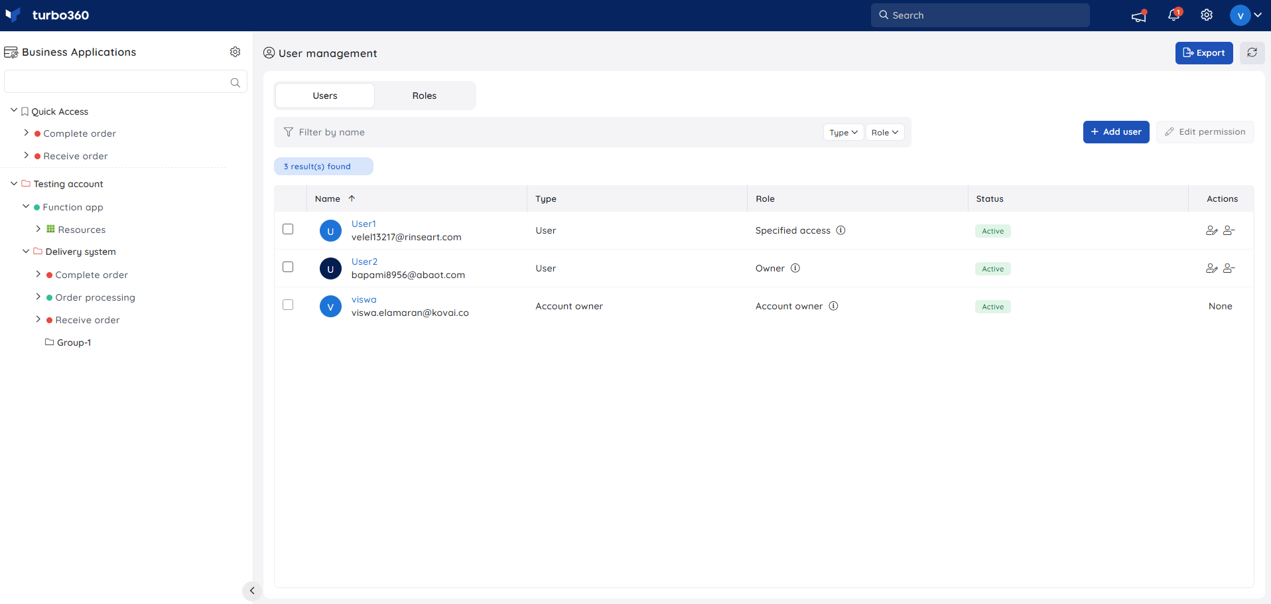Image resolution: width=1271 pixels, height=604 pixels.
Task: Click the User2 dark avatar circle
Action: coord(330,269)
